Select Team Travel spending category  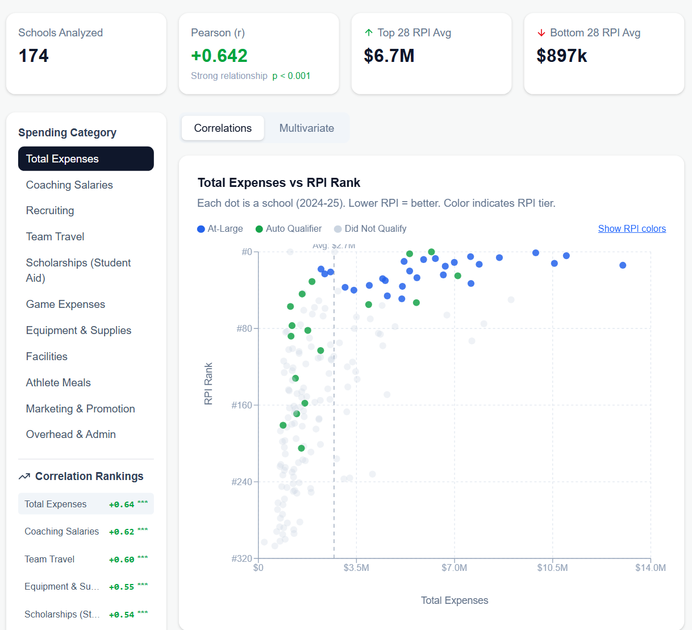[x=55, y=237]
